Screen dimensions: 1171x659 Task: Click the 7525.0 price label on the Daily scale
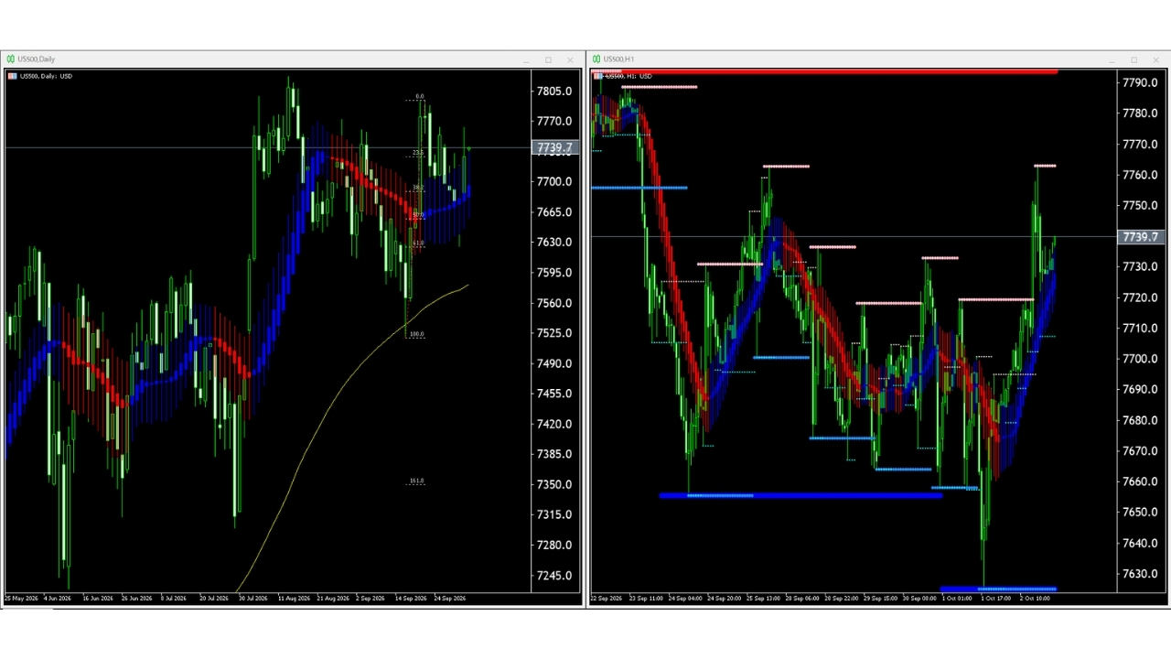tap(554, 333)
